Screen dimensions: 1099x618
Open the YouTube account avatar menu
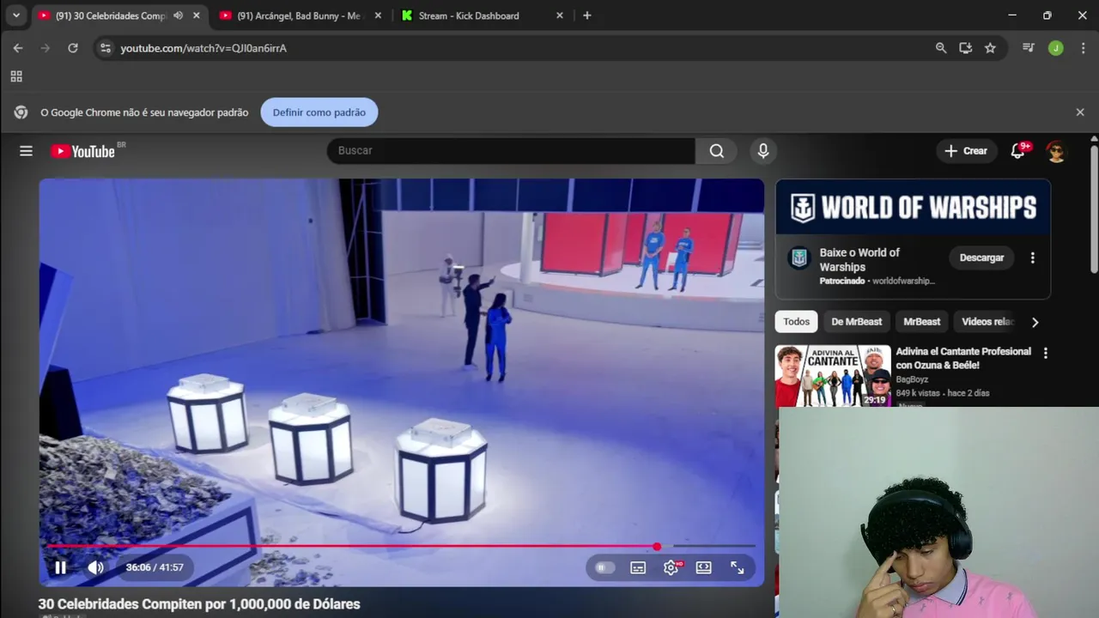click(1056, 151)
